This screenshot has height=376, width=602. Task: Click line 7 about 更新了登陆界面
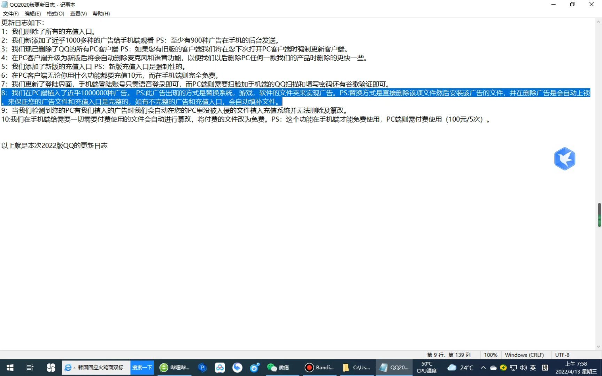coord(196,84)
